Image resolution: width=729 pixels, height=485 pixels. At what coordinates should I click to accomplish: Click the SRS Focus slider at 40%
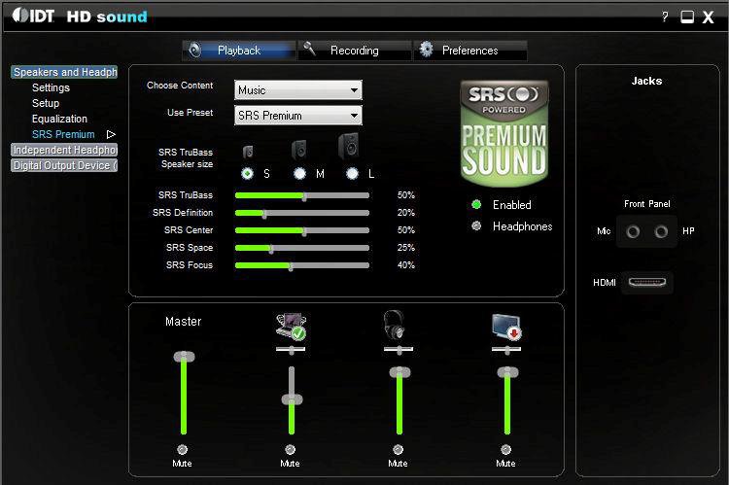[302, 265]
